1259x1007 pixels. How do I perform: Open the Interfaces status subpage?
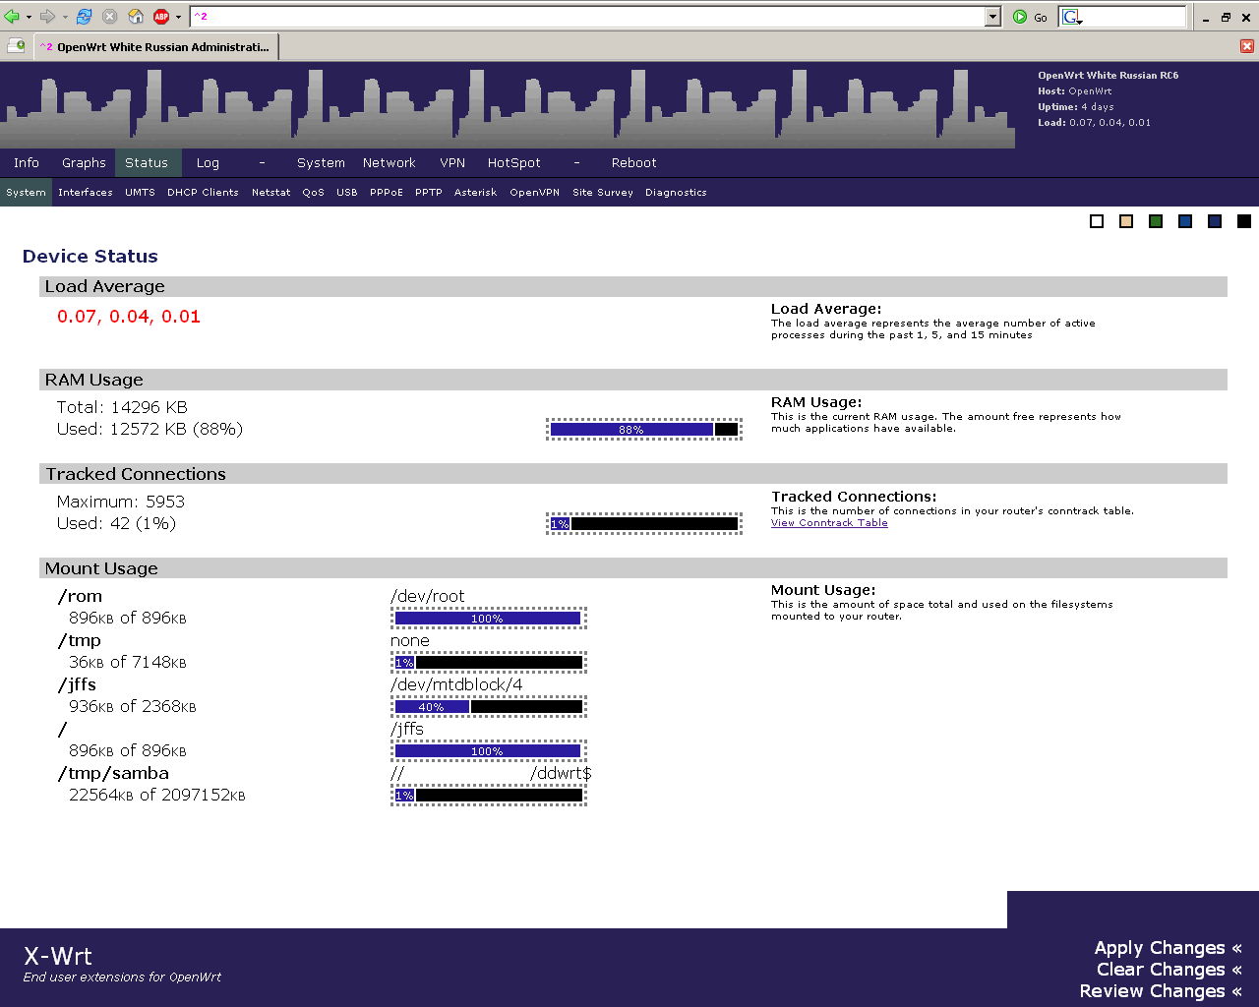pyautogui.click(x=86, y=193)
